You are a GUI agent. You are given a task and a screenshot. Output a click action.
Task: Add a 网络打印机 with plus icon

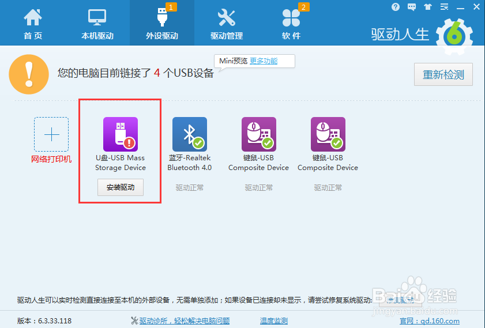(51, 134)
